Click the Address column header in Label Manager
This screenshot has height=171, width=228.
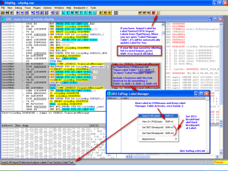coord(114,98)
